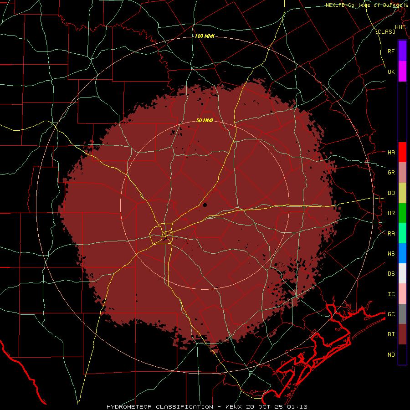Click the WS blue legend swatch

click(402, 253)
